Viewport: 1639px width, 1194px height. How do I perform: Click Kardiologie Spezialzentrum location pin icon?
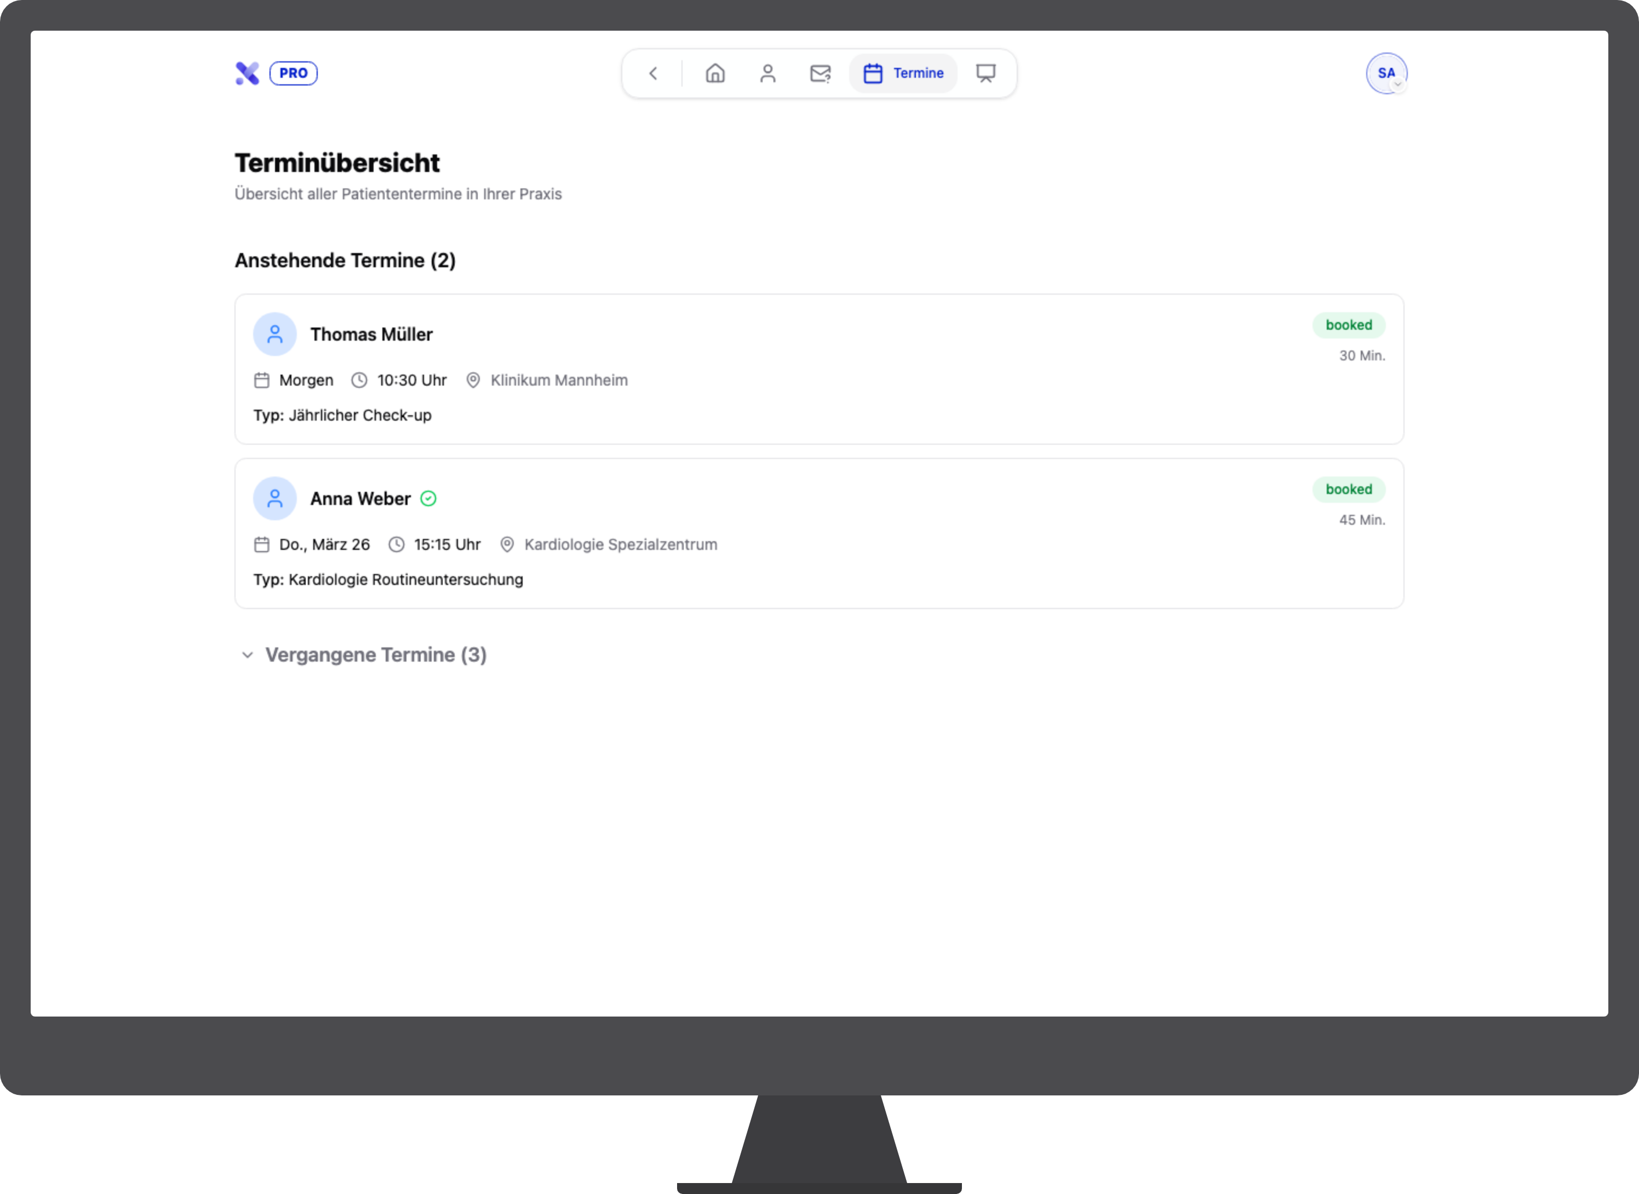pos(507,544)
